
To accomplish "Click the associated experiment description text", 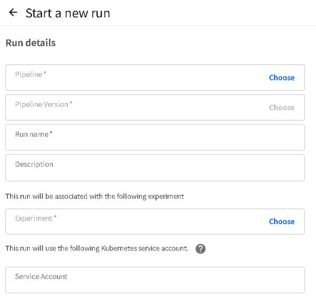I will click(94, 196).
